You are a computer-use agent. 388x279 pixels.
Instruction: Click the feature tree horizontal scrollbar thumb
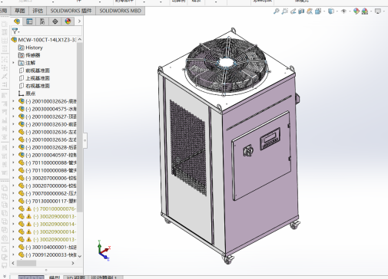click(27, 263)
